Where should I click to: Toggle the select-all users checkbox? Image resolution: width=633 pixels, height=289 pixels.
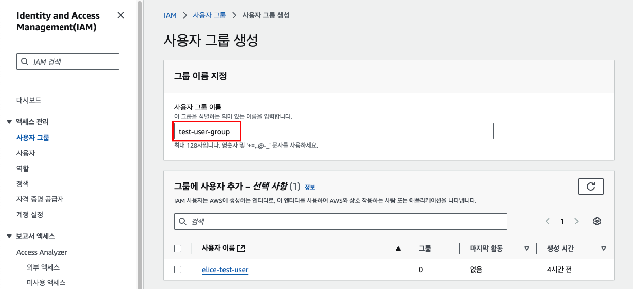[178, 249]
